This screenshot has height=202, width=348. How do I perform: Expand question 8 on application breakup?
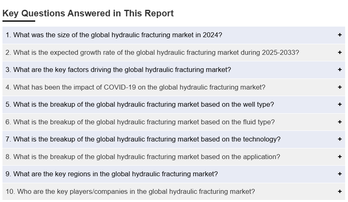[143, 157]
